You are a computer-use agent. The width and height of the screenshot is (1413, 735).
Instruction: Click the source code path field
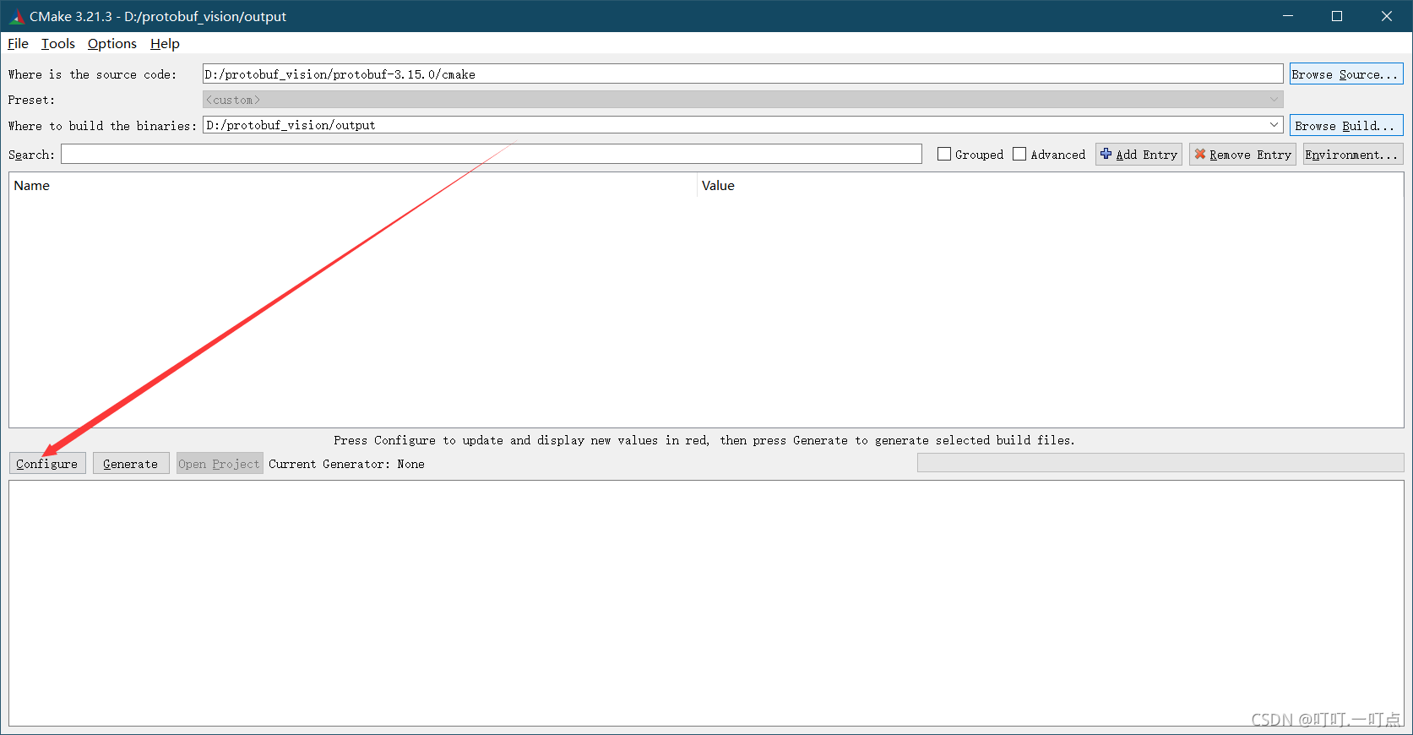pyautogui.click(x=742, y=74)
